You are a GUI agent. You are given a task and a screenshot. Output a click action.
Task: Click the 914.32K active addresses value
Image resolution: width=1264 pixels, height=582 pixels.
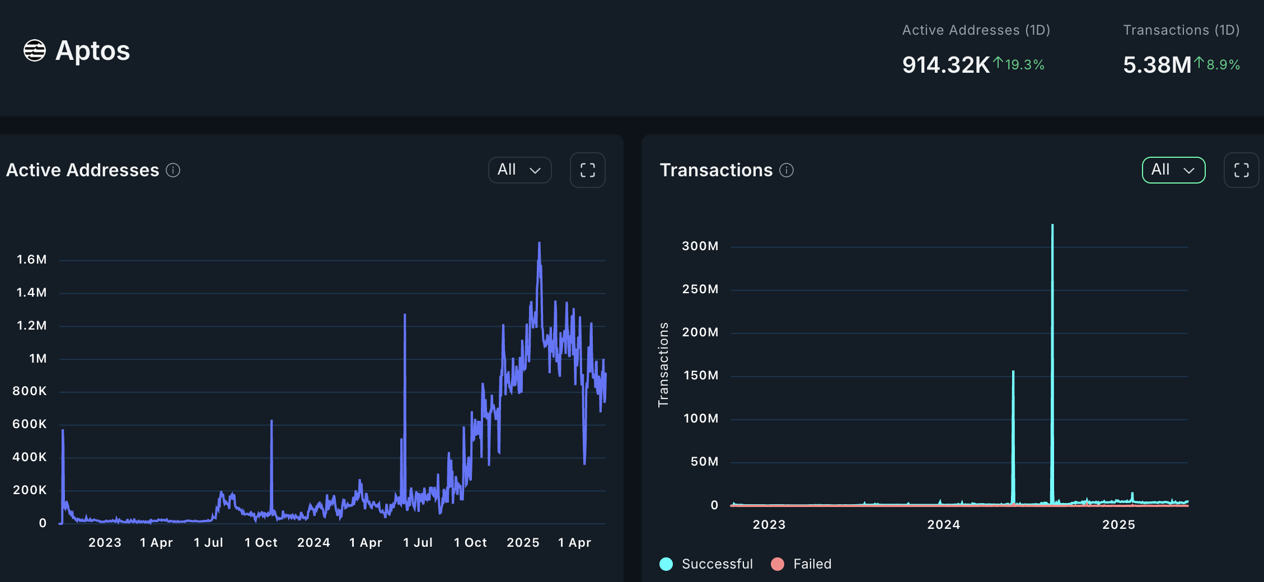[946, 65]
